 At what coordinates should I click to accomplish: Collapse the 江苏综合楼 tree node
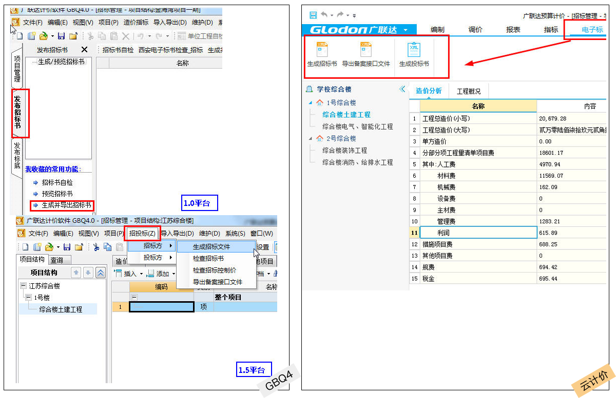(x=23, y=286)
